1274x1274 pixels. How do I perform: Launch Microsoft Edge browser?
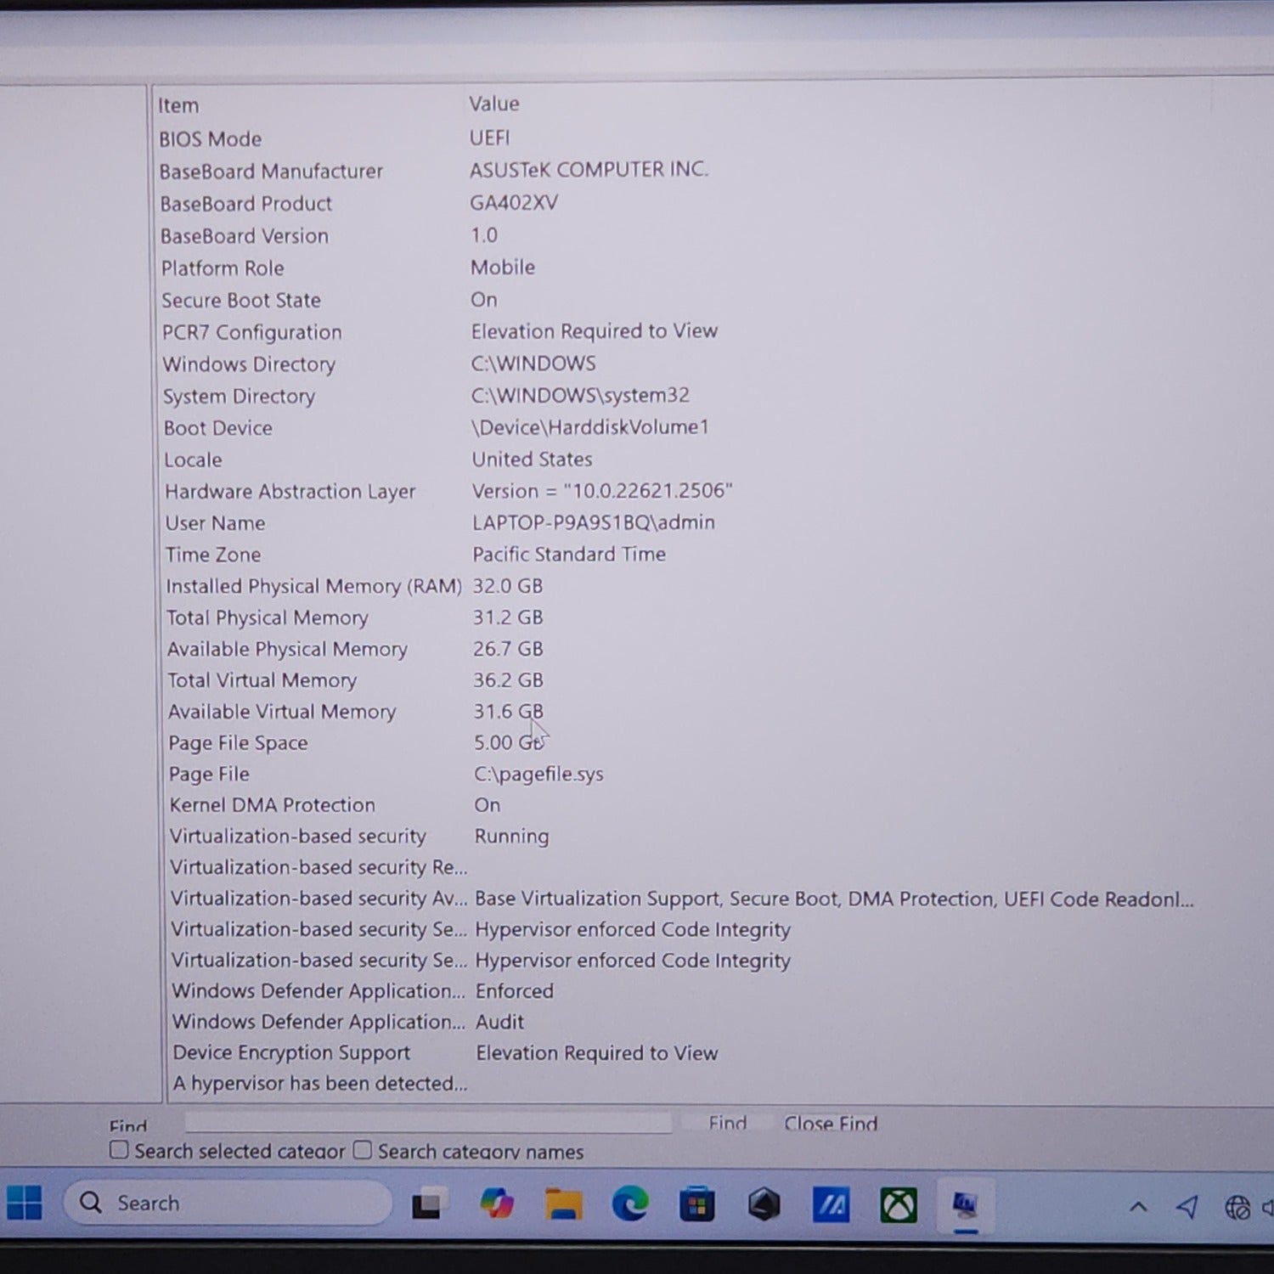pyautogui.click(x=629, y=1204)
